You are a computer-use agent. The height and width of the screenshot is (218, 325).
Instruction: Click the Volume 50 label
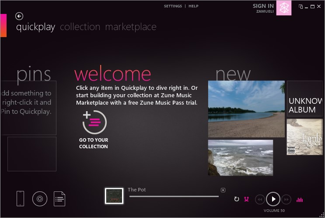point(274,211)
